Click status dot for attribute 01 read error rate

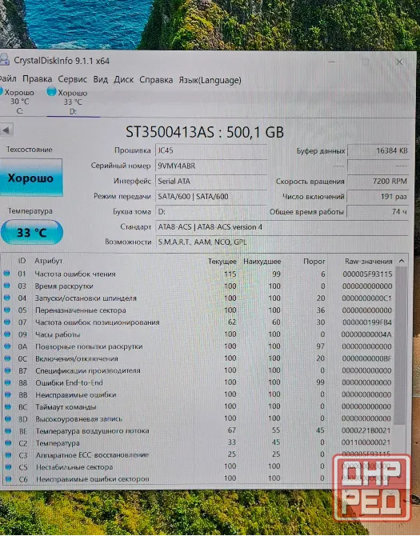tap(6, 274)
